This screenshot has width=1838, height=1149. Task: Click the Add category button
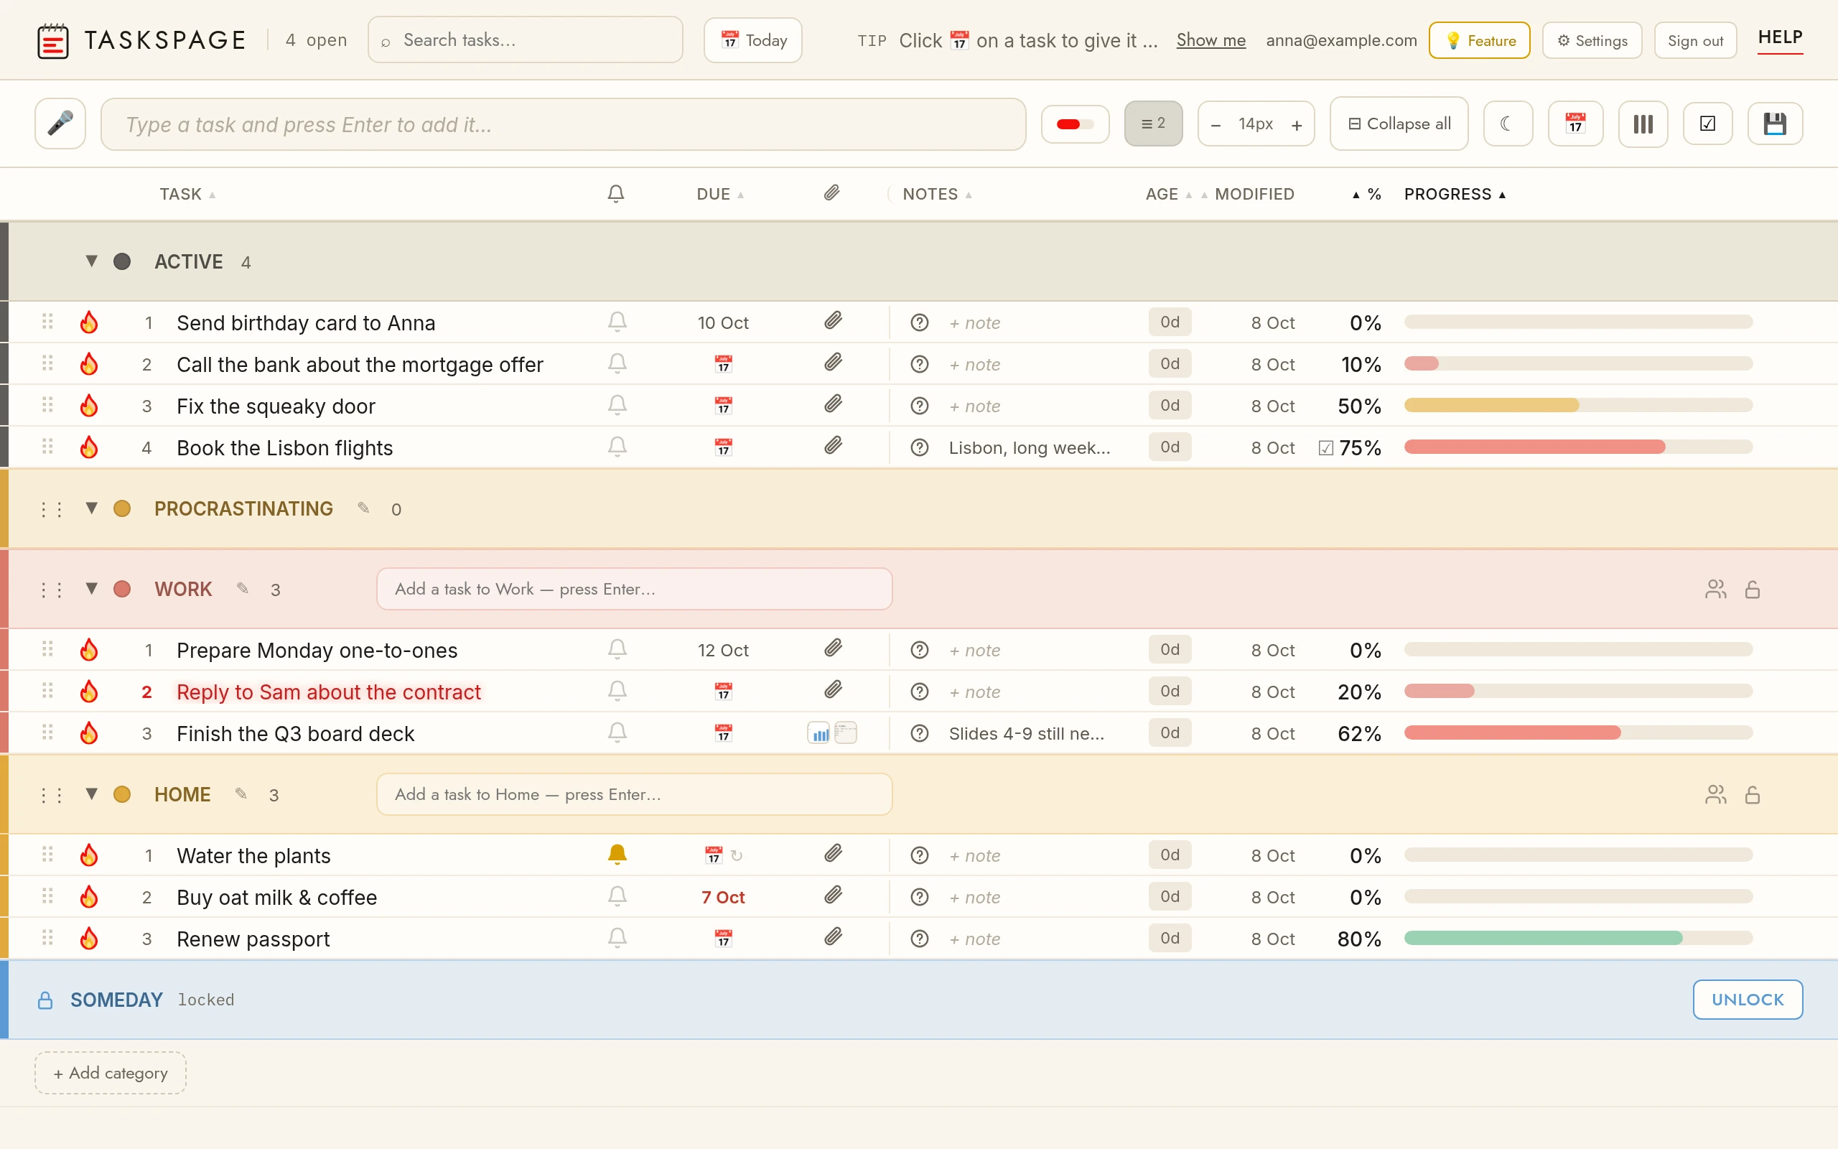coord(110,1072)
